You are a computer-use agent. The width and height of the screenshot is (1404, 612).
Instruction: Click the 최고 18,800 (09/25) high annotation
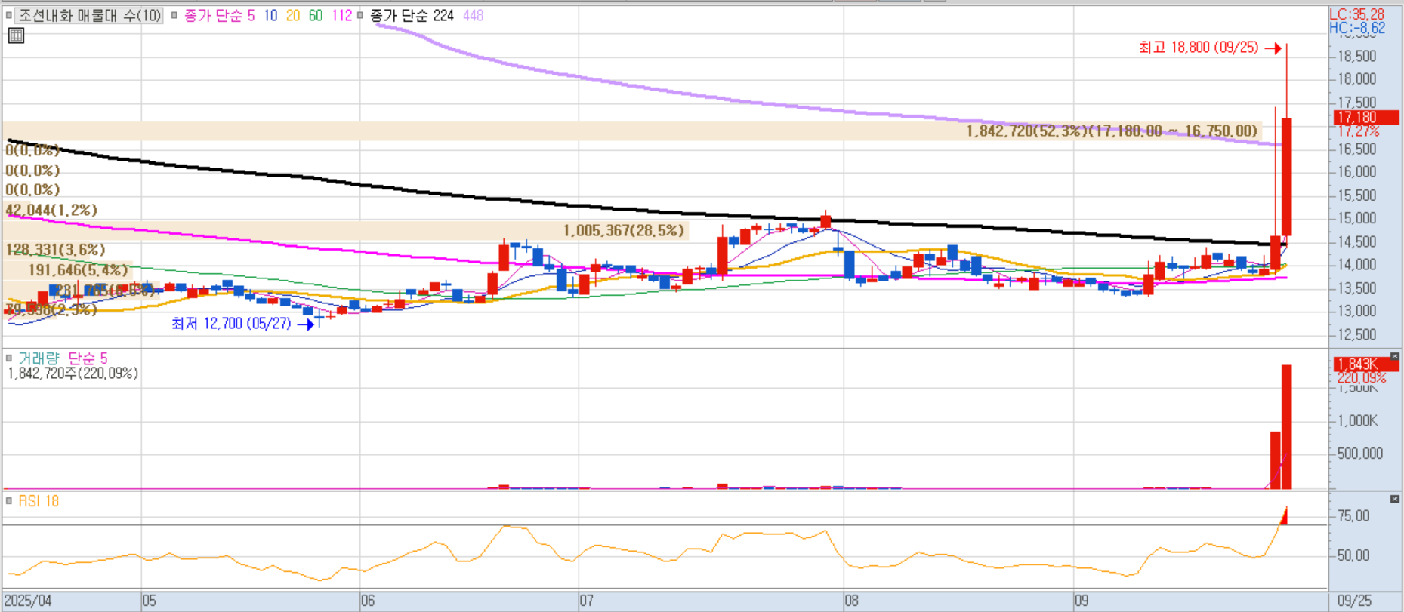click(1199, 48)
